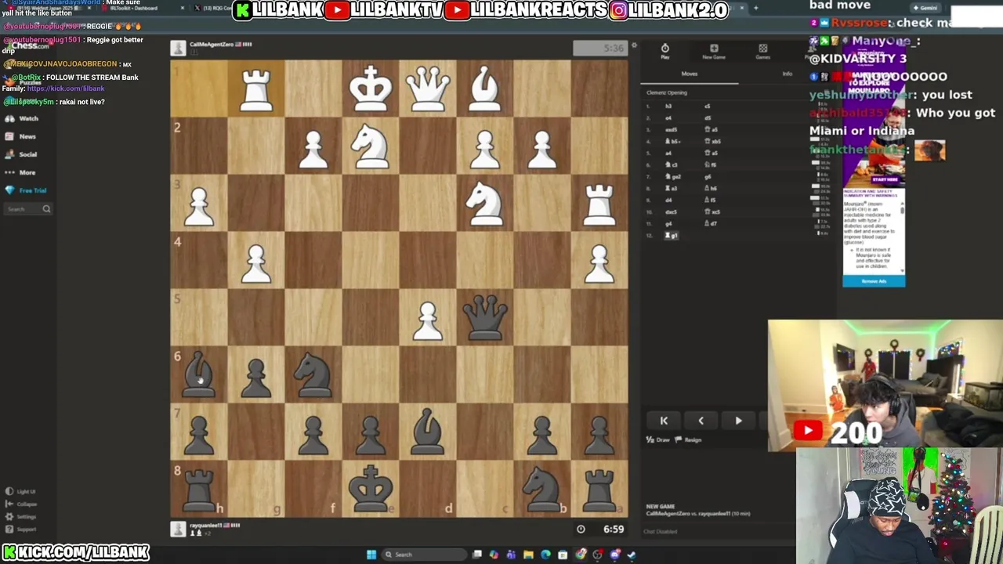
Task: Click the black king piece
Action: point(371,488)
